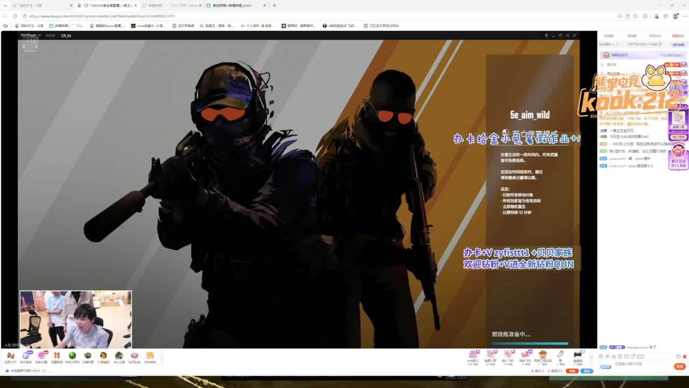Open the 冲斗之巅 activity icon
Screen dimensions: 689x388
(x=119, y=357)
